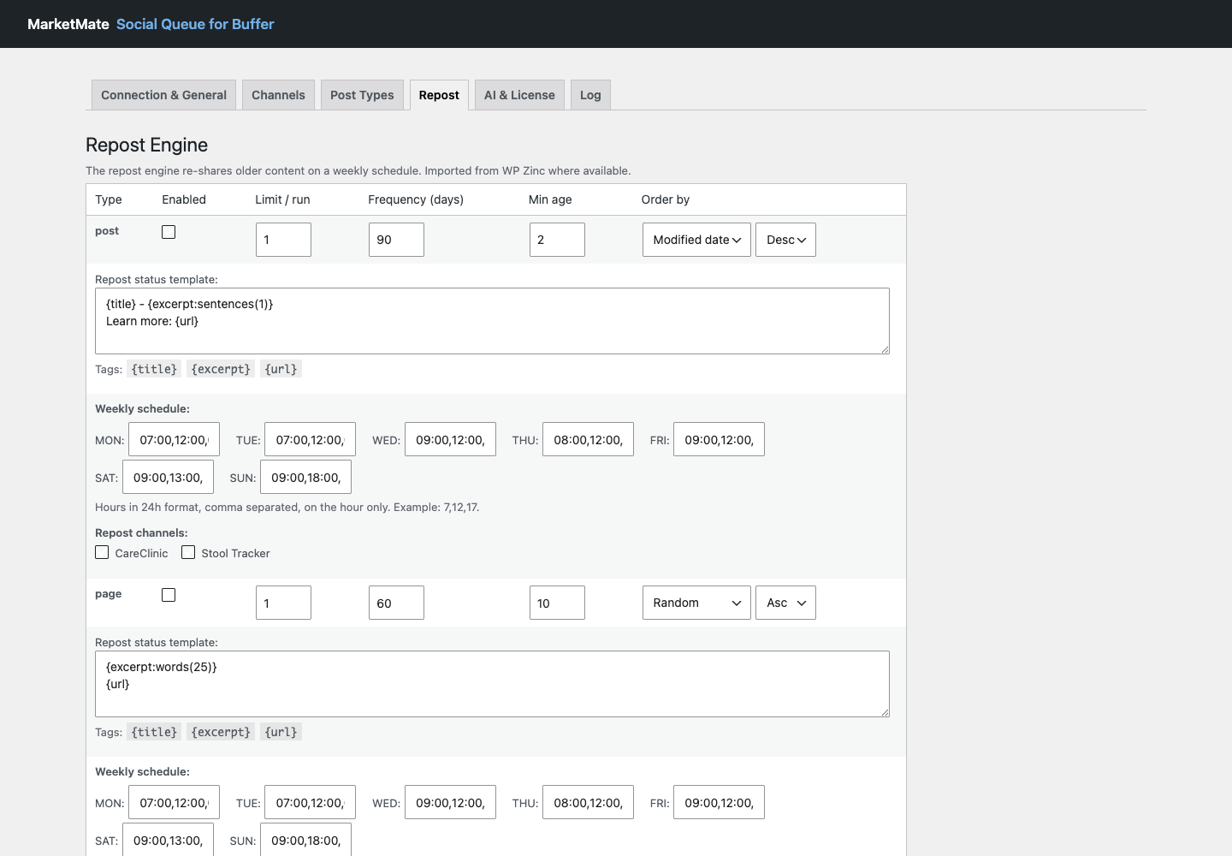Click {title} tag under page template

[x=154, y=732]
